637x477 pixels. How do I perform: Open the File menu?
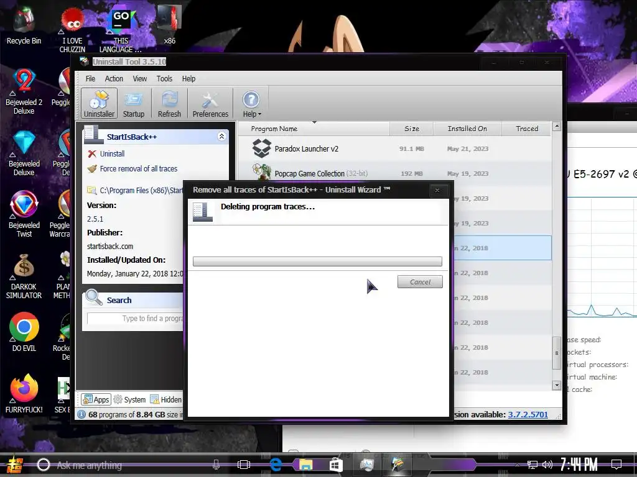(x=90, y=79)
